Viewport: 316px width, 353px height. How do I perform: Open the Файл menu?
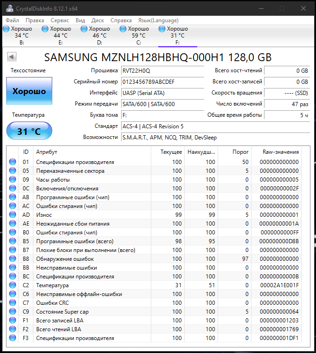(13, 20)
